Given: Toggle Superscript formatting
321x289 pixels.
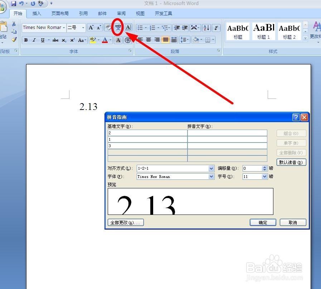Looking at the screenshot, I should coord(72,40).
